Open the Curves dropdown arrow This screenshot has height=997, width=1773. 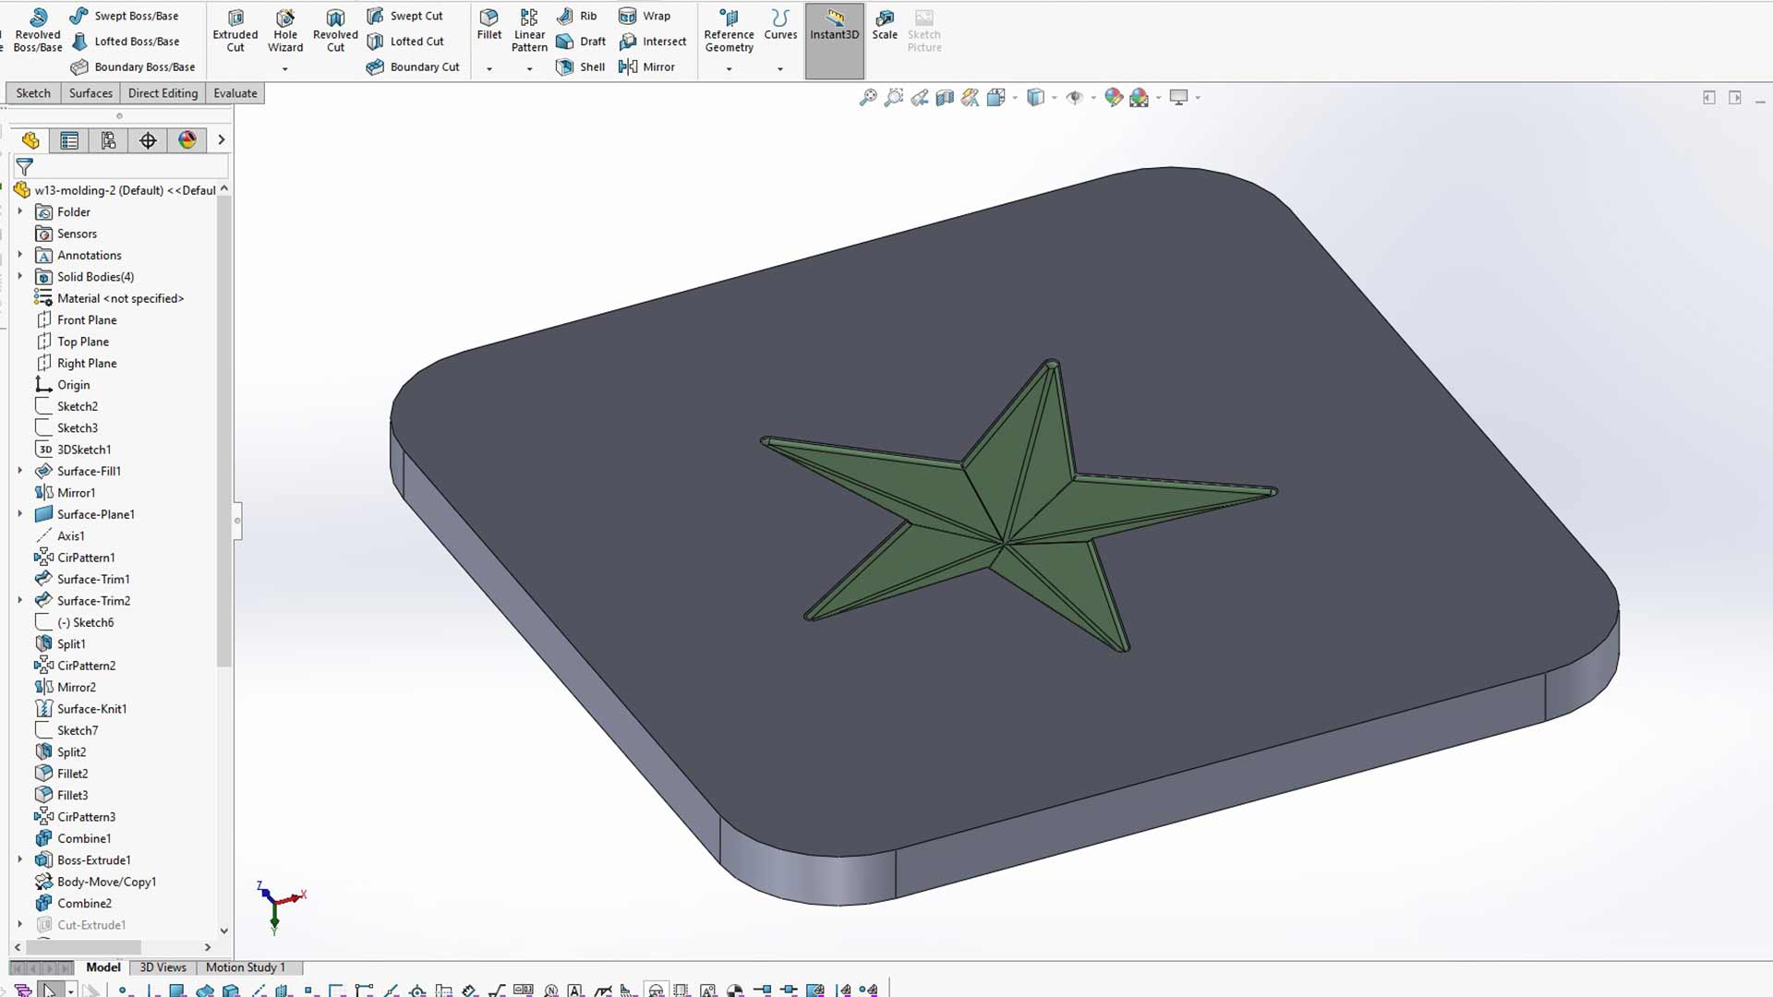780,68
